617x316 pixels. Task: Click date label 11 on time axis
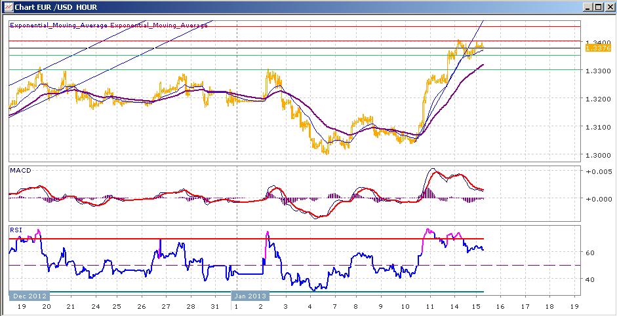click(x=429, y=307)
